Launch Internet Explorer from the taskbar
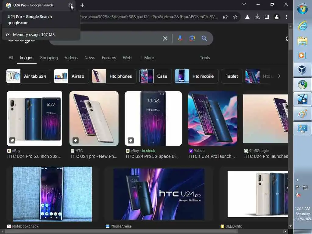This screenshot has height=234, width=312. tap(303, 26)
